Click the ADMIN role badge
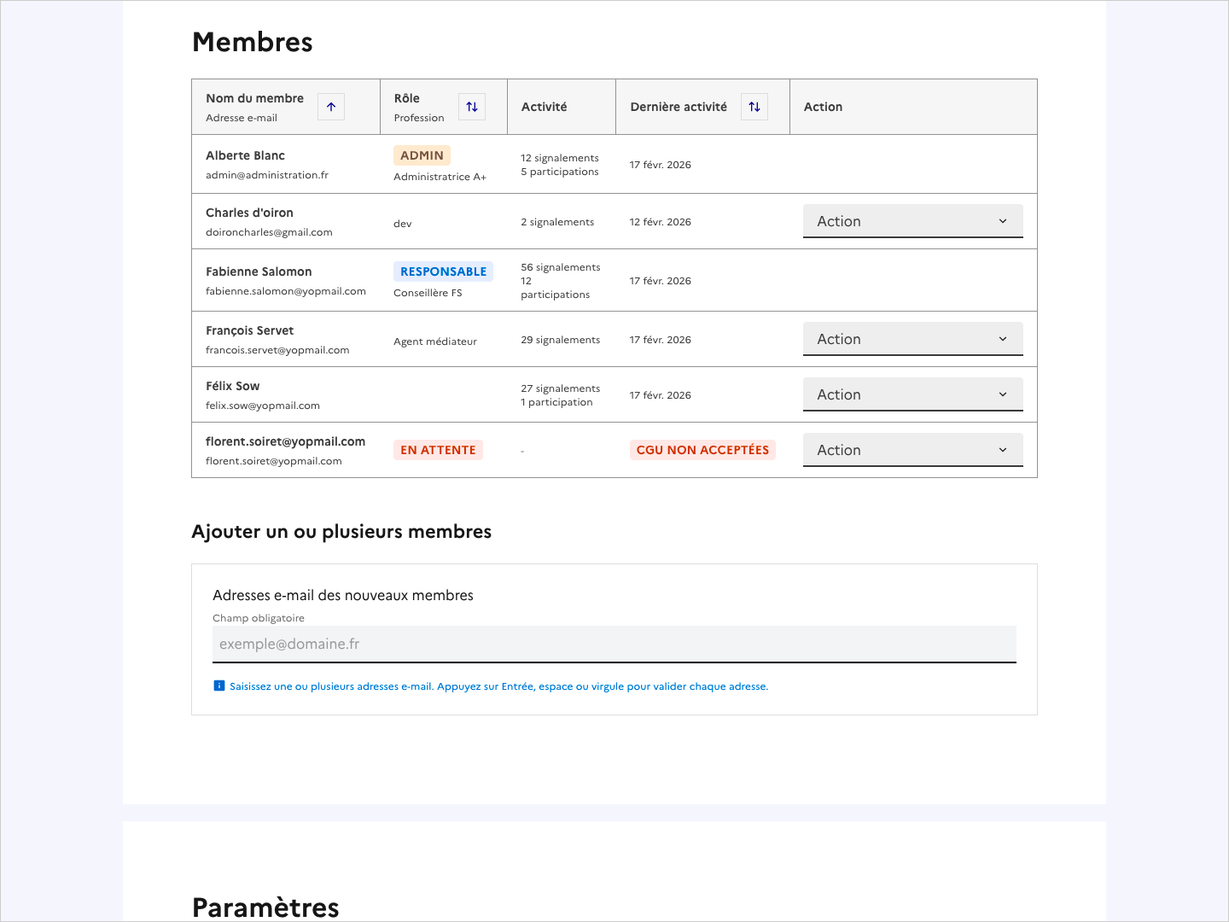The width and height of the screenshot is (1229, 922). point(422,155)
